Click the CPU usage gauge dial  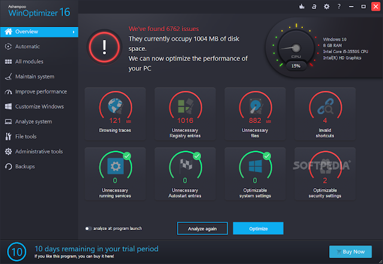(296, 48)
